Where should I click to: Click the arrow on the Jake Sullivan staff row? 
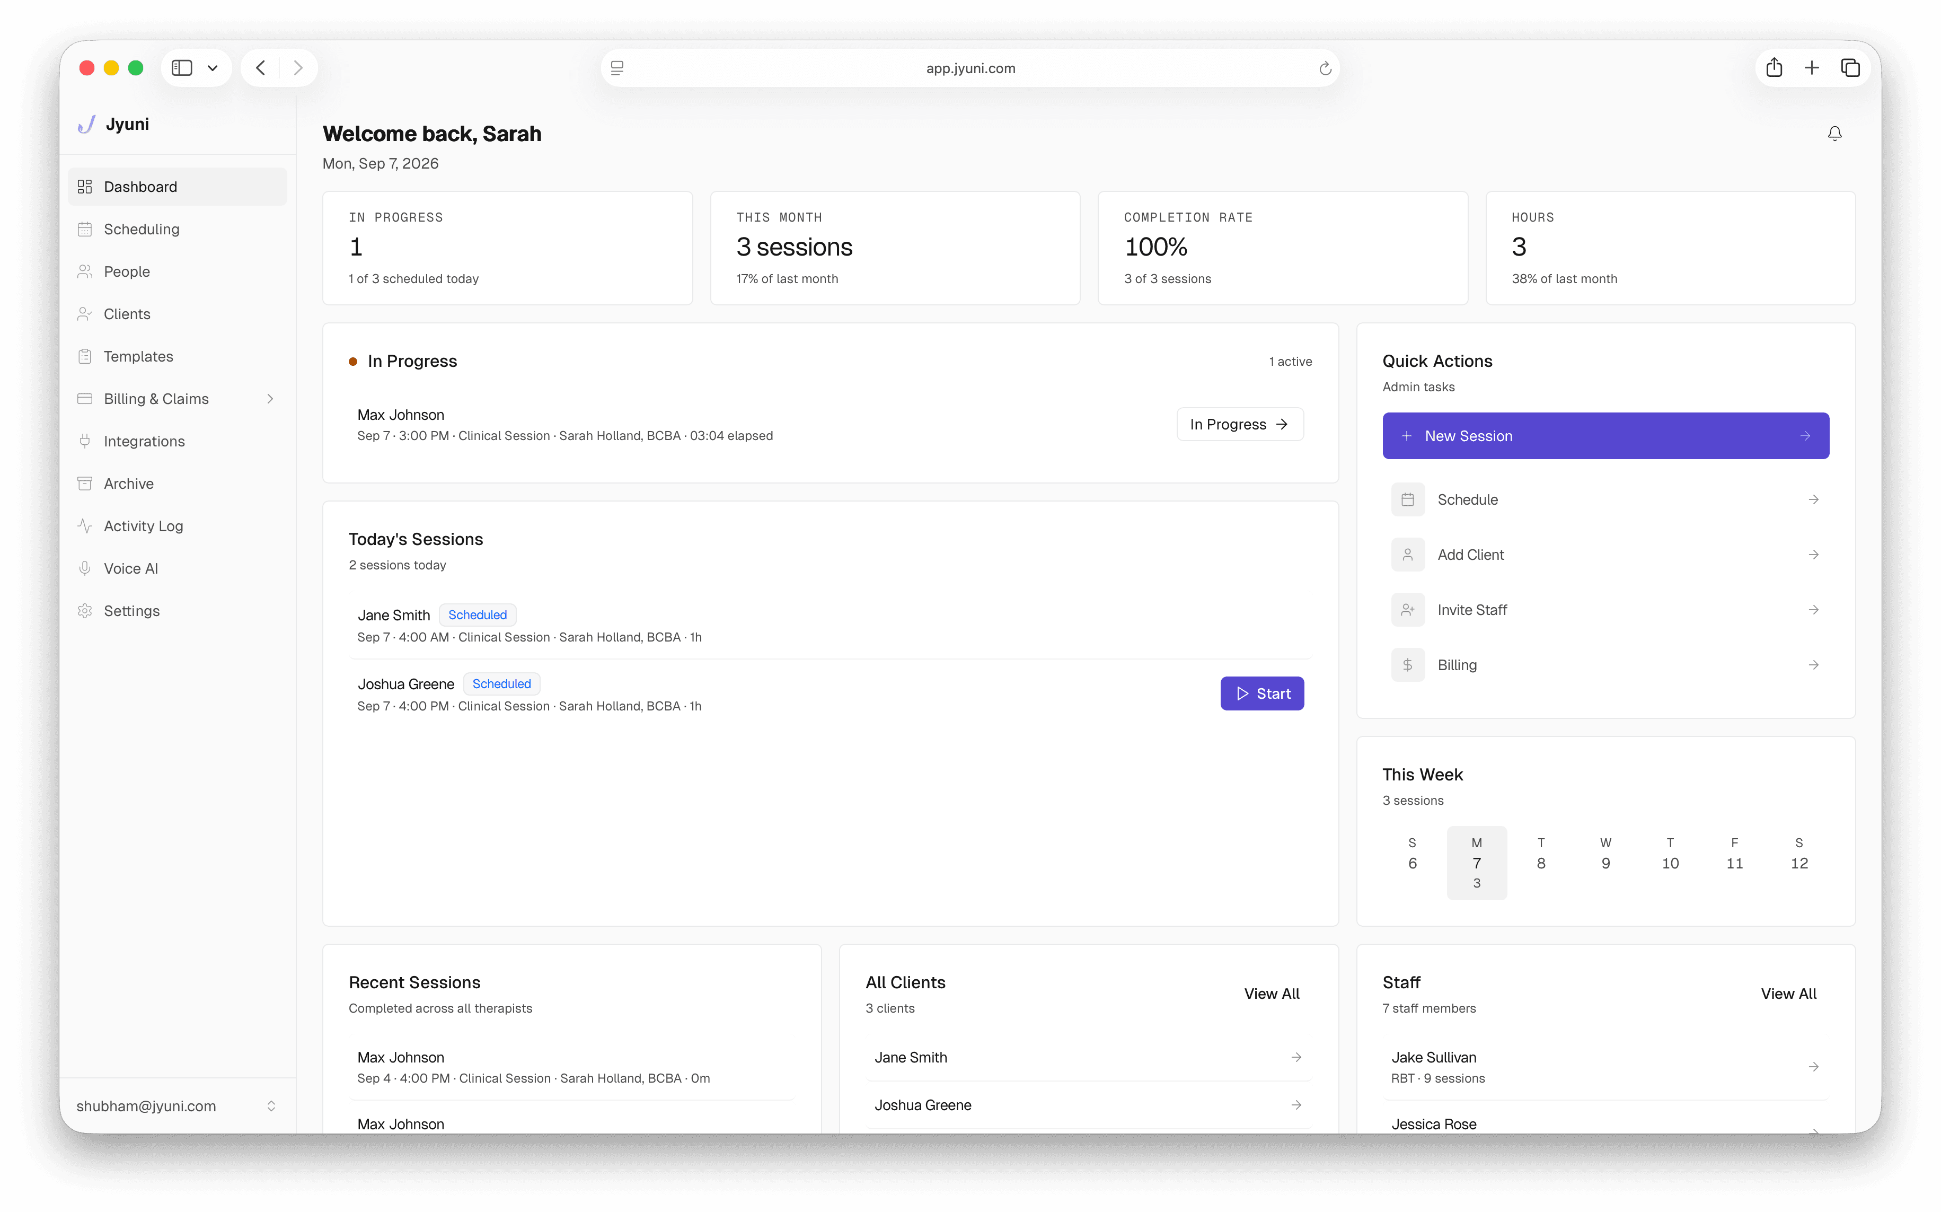point(1813,1067)
